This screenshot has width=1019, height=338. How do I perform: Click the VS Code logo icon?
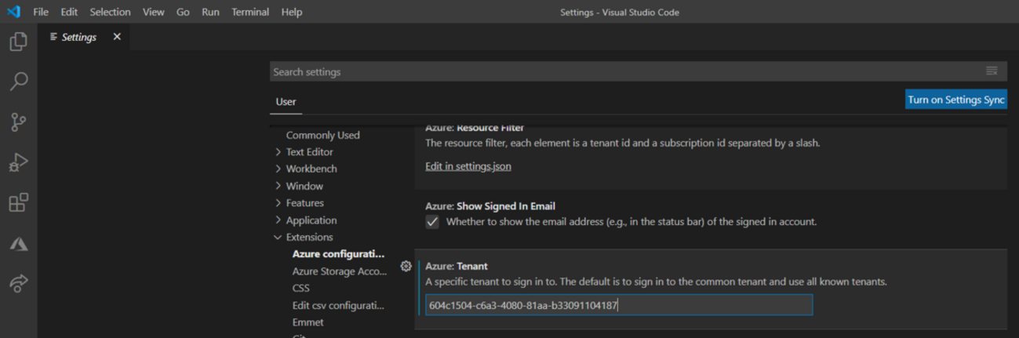(x=13, y=12)
